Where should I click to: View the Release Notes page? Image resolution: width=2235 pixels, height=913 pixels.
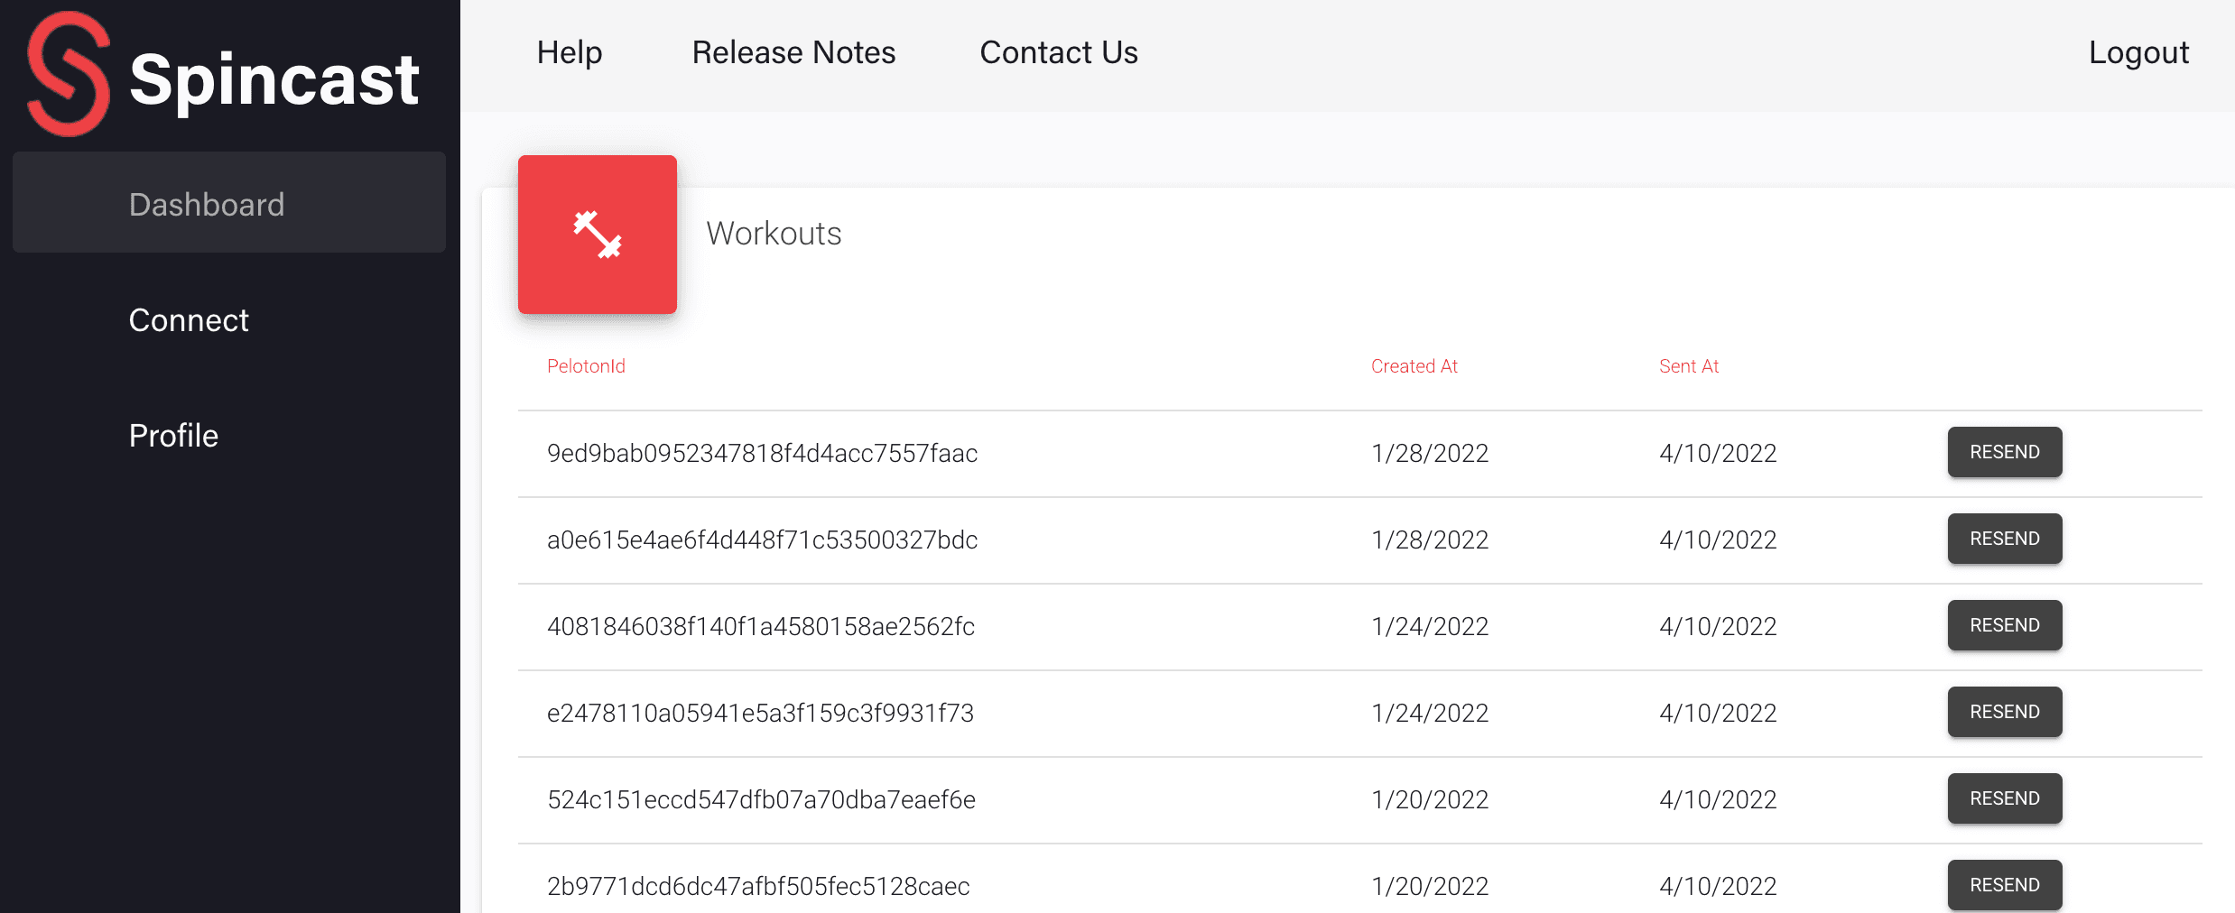793,52
